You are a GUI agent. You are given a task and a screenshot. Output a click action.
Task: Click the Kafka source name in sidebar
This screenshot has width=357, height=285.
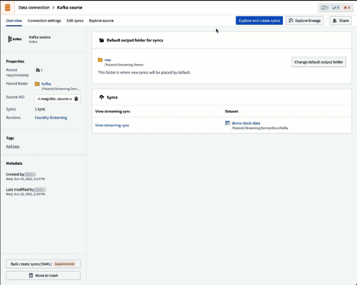tap(40, 37)
